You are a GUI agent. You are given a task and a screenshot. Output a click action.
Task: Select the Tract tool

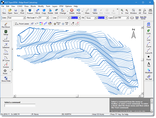[x=148, y=25]
